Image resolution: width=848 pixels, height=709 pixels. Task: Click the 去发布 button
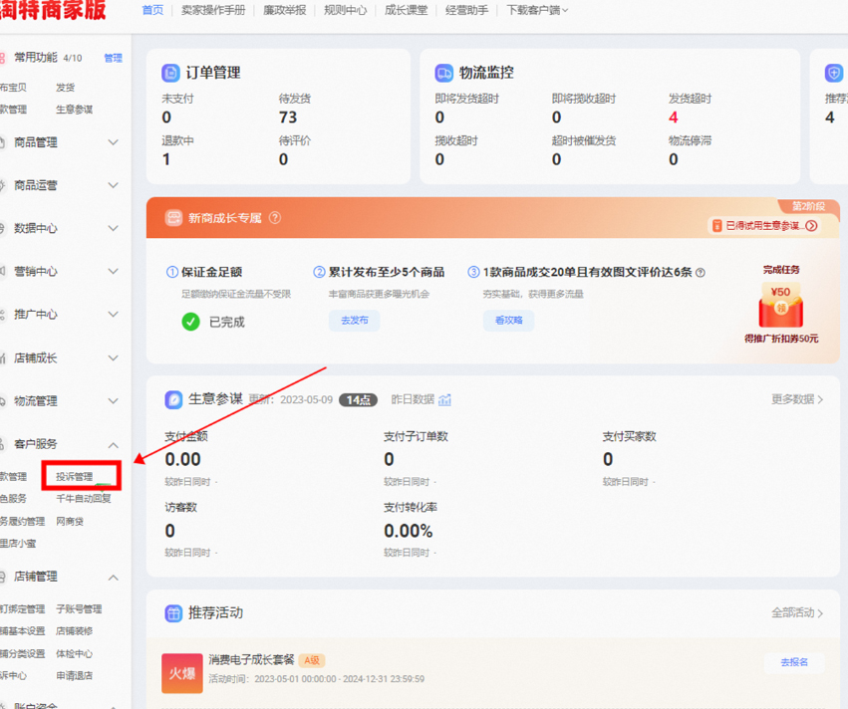(354, 321)
